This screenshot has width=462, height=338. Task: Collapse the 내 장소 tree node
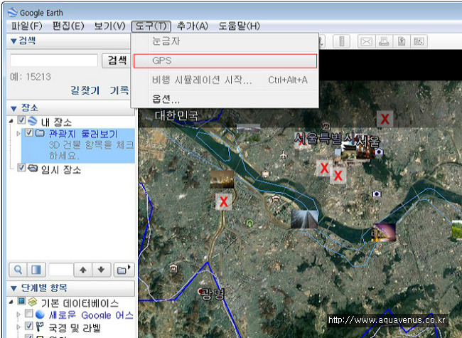[x=11, y=121]
